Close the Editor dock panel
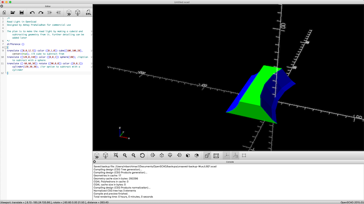 (2, 6)
